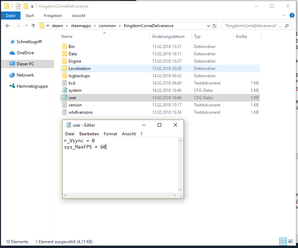The height and width of the screenshot is (248, 298).
Task: Click editor vertical scrollbar up arrow
Action: pyautogui.click(x=181, y=141)
